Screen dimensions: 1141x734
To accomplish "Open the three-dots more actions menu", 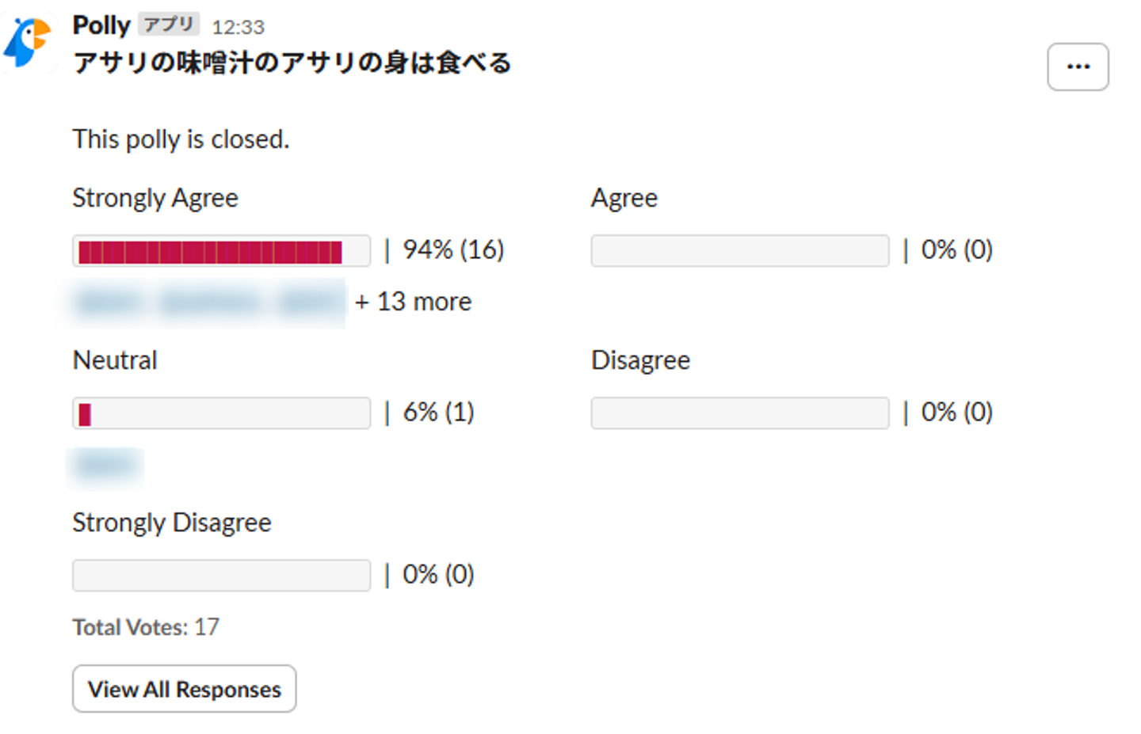I will coord(1078,67).
